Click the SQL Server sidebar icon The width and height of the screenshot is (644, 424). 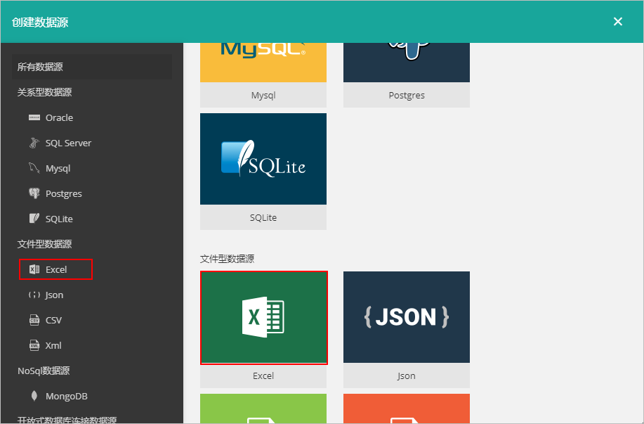point(34,143)
